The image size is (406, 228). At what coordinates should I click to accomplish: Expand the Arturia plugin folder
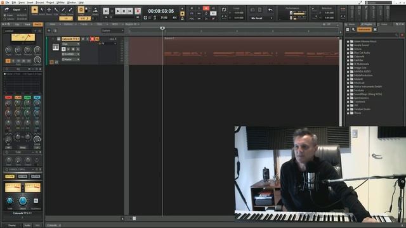348,49
